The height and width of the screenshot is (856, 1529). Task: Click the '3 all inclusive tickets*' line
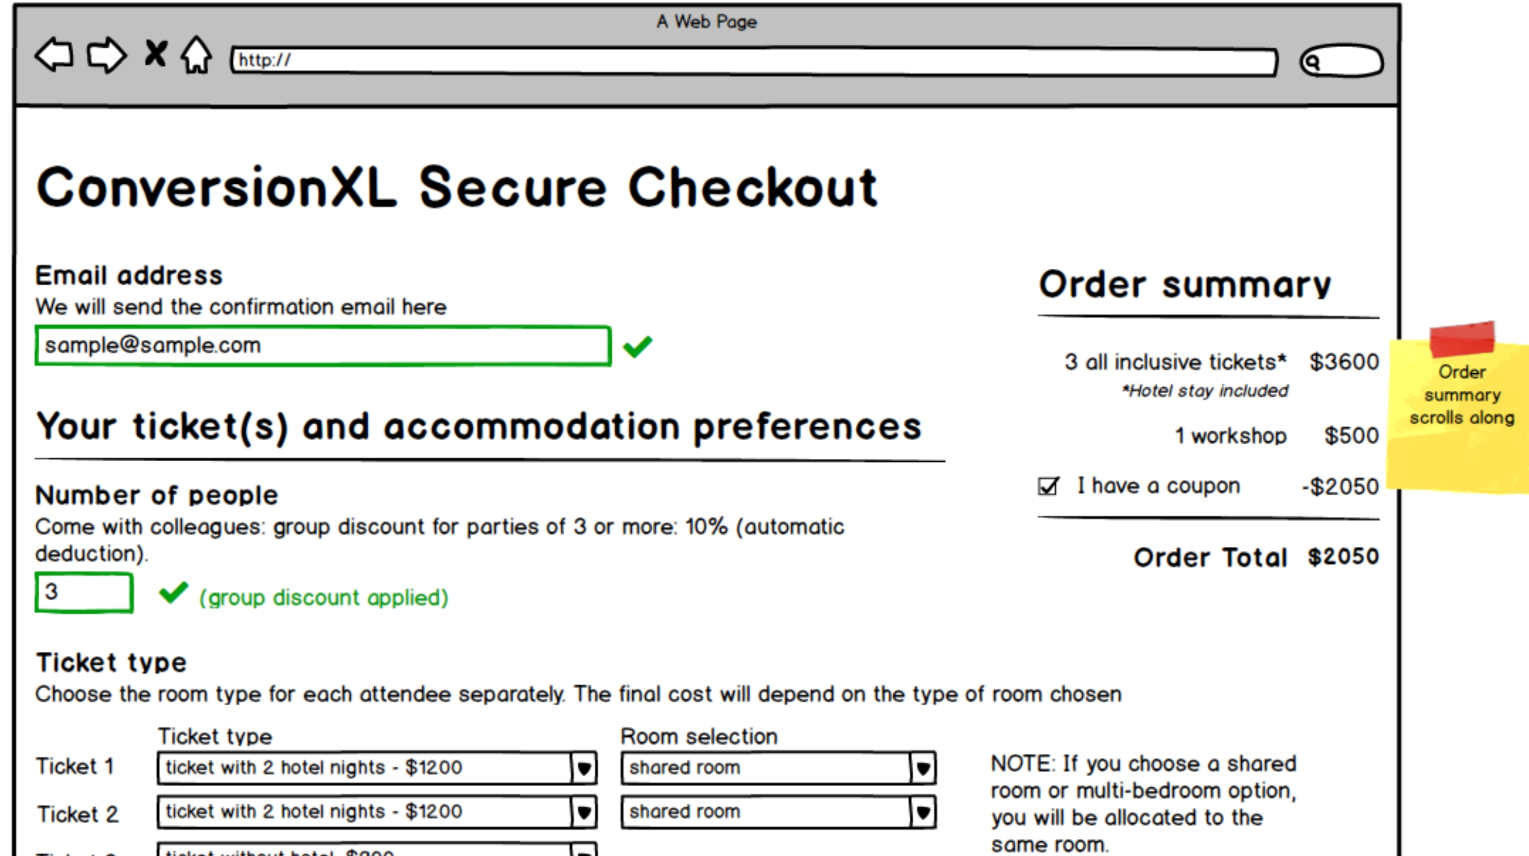[1176, 362]
